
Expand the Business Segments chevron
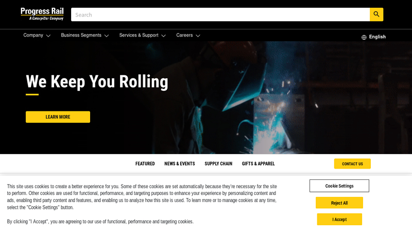[107, 36]
